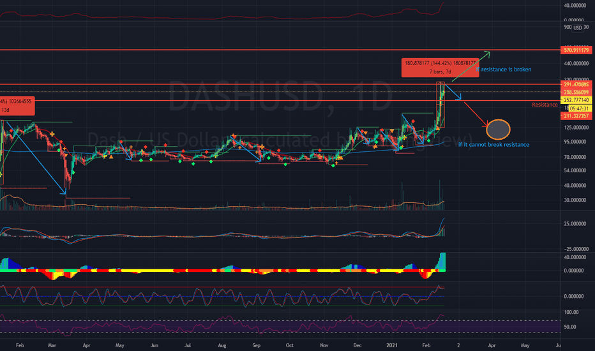Open the USD currency selector on price scale
Screen dimensions: 595x351
click(x=578, y=27)
